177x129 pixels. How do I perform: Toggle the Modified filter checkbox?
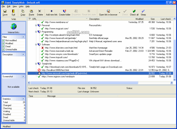(3, 43)
